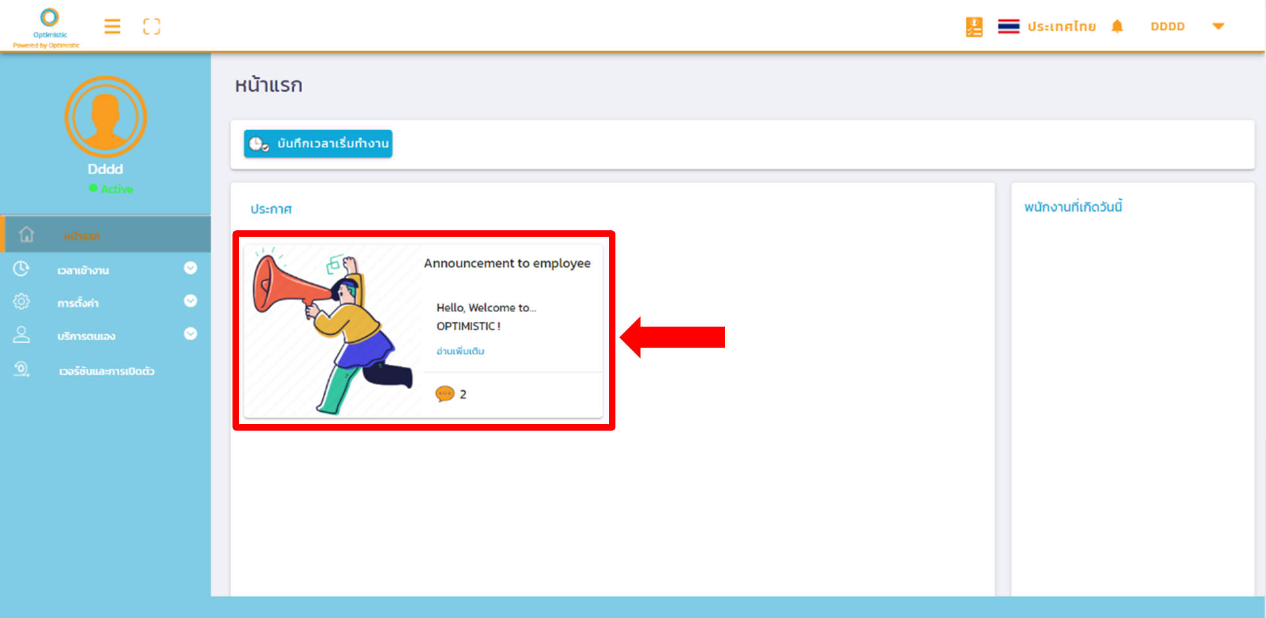Click the Announcement to employee title
Viewport: 1266px width, 618px height.
[x=507, y=263]
